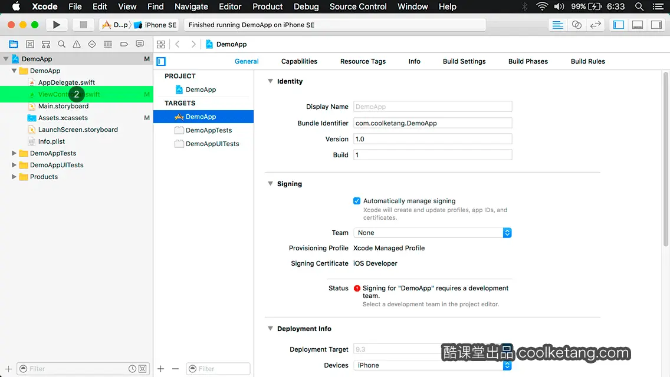The width and height of the screenshot is (670, 377).
Task: Open the Breakpoint navigator icon
Action: point(124,44)
